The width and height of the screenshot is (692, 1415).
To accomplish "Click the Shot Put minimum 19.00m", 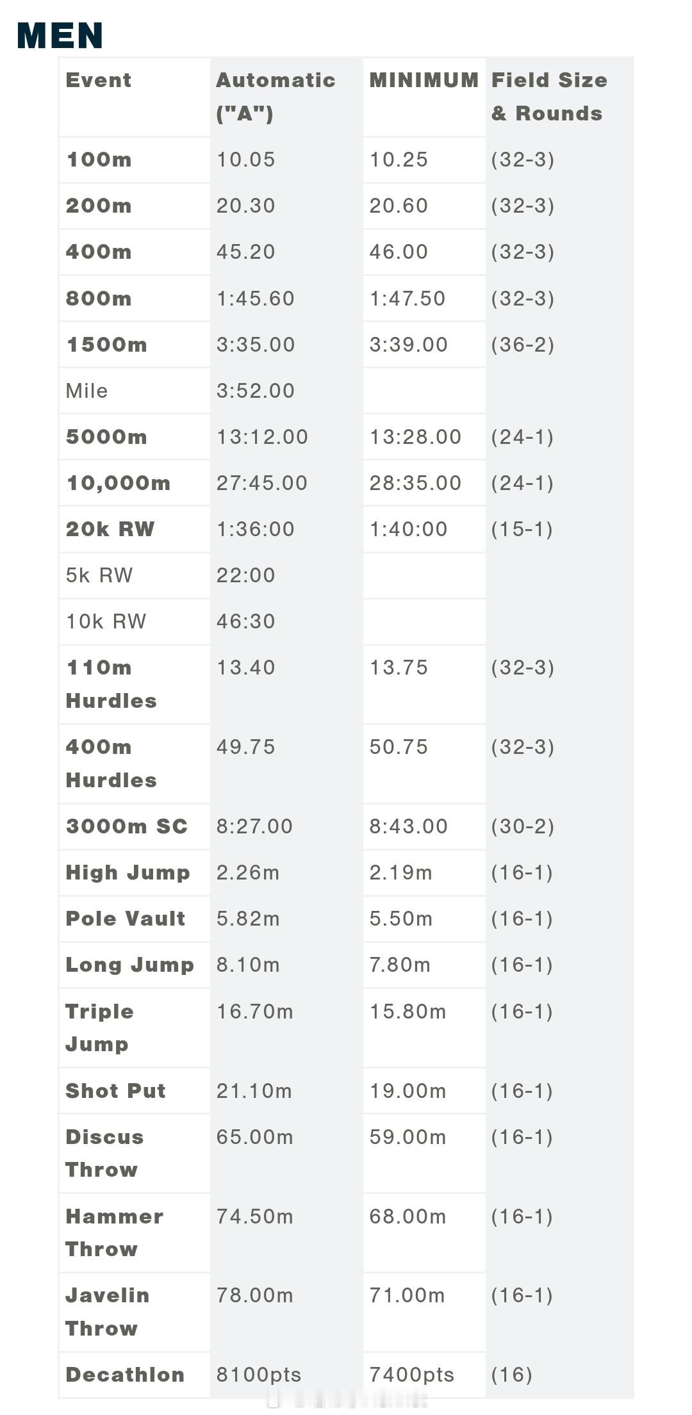I will pos(408,1091).
